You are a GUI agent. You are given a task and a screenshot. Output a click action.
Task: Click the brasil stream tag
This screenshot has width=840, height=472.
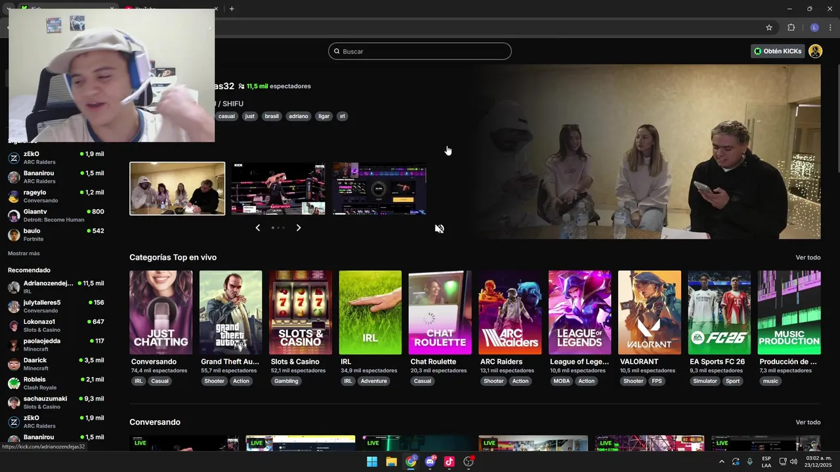click(272, 116)
